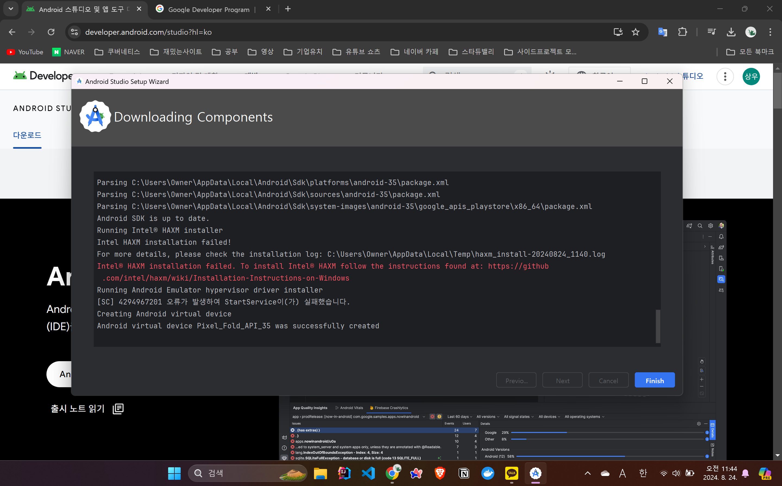The width and height of the screenshot is (782, 486).
Task: Open the 기업유치 bookmark folder
Action: [x=303, y=52]
